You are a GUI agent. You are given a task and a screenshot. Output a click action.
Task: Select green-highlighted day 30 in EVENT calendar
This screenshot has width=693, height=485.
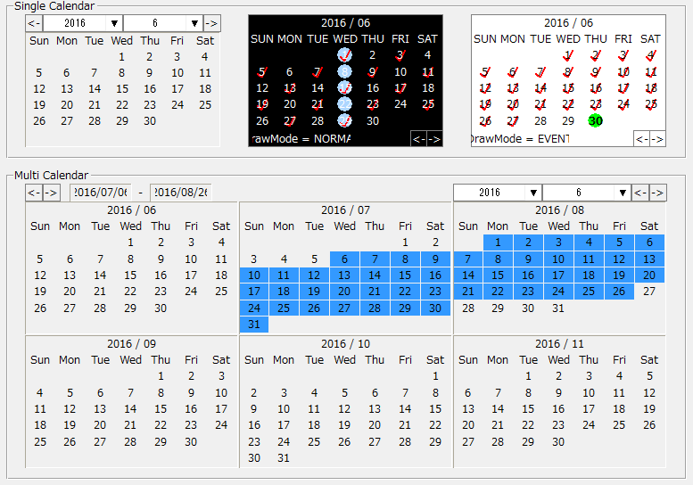(595, 121)
